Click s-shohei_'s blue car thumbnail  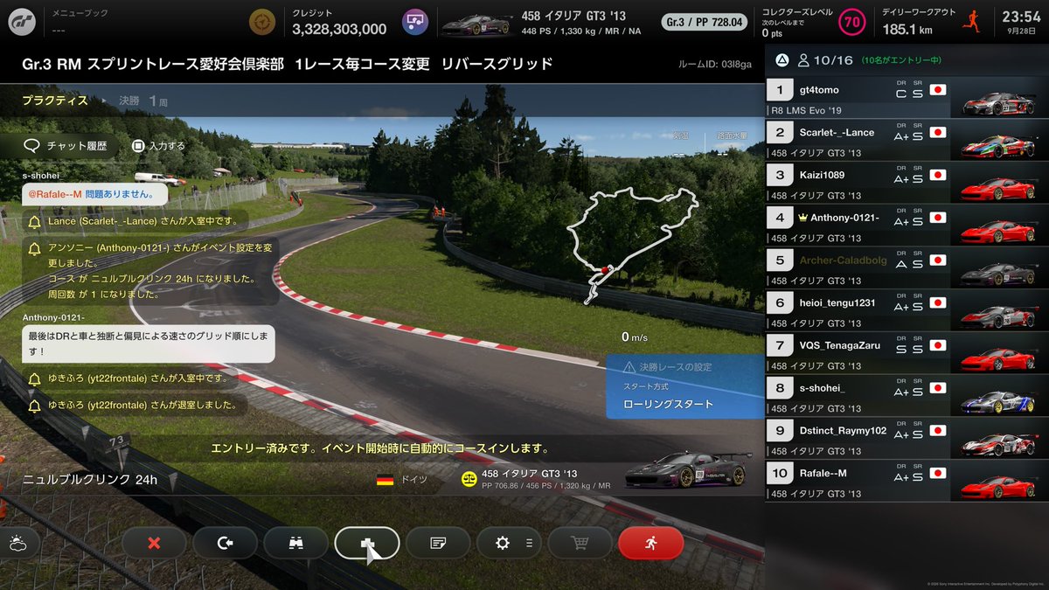click(997, 400)
